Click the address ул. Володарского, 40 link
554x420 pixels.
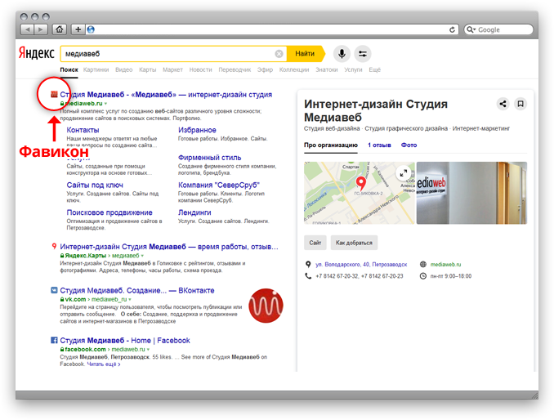coord(361,264)
